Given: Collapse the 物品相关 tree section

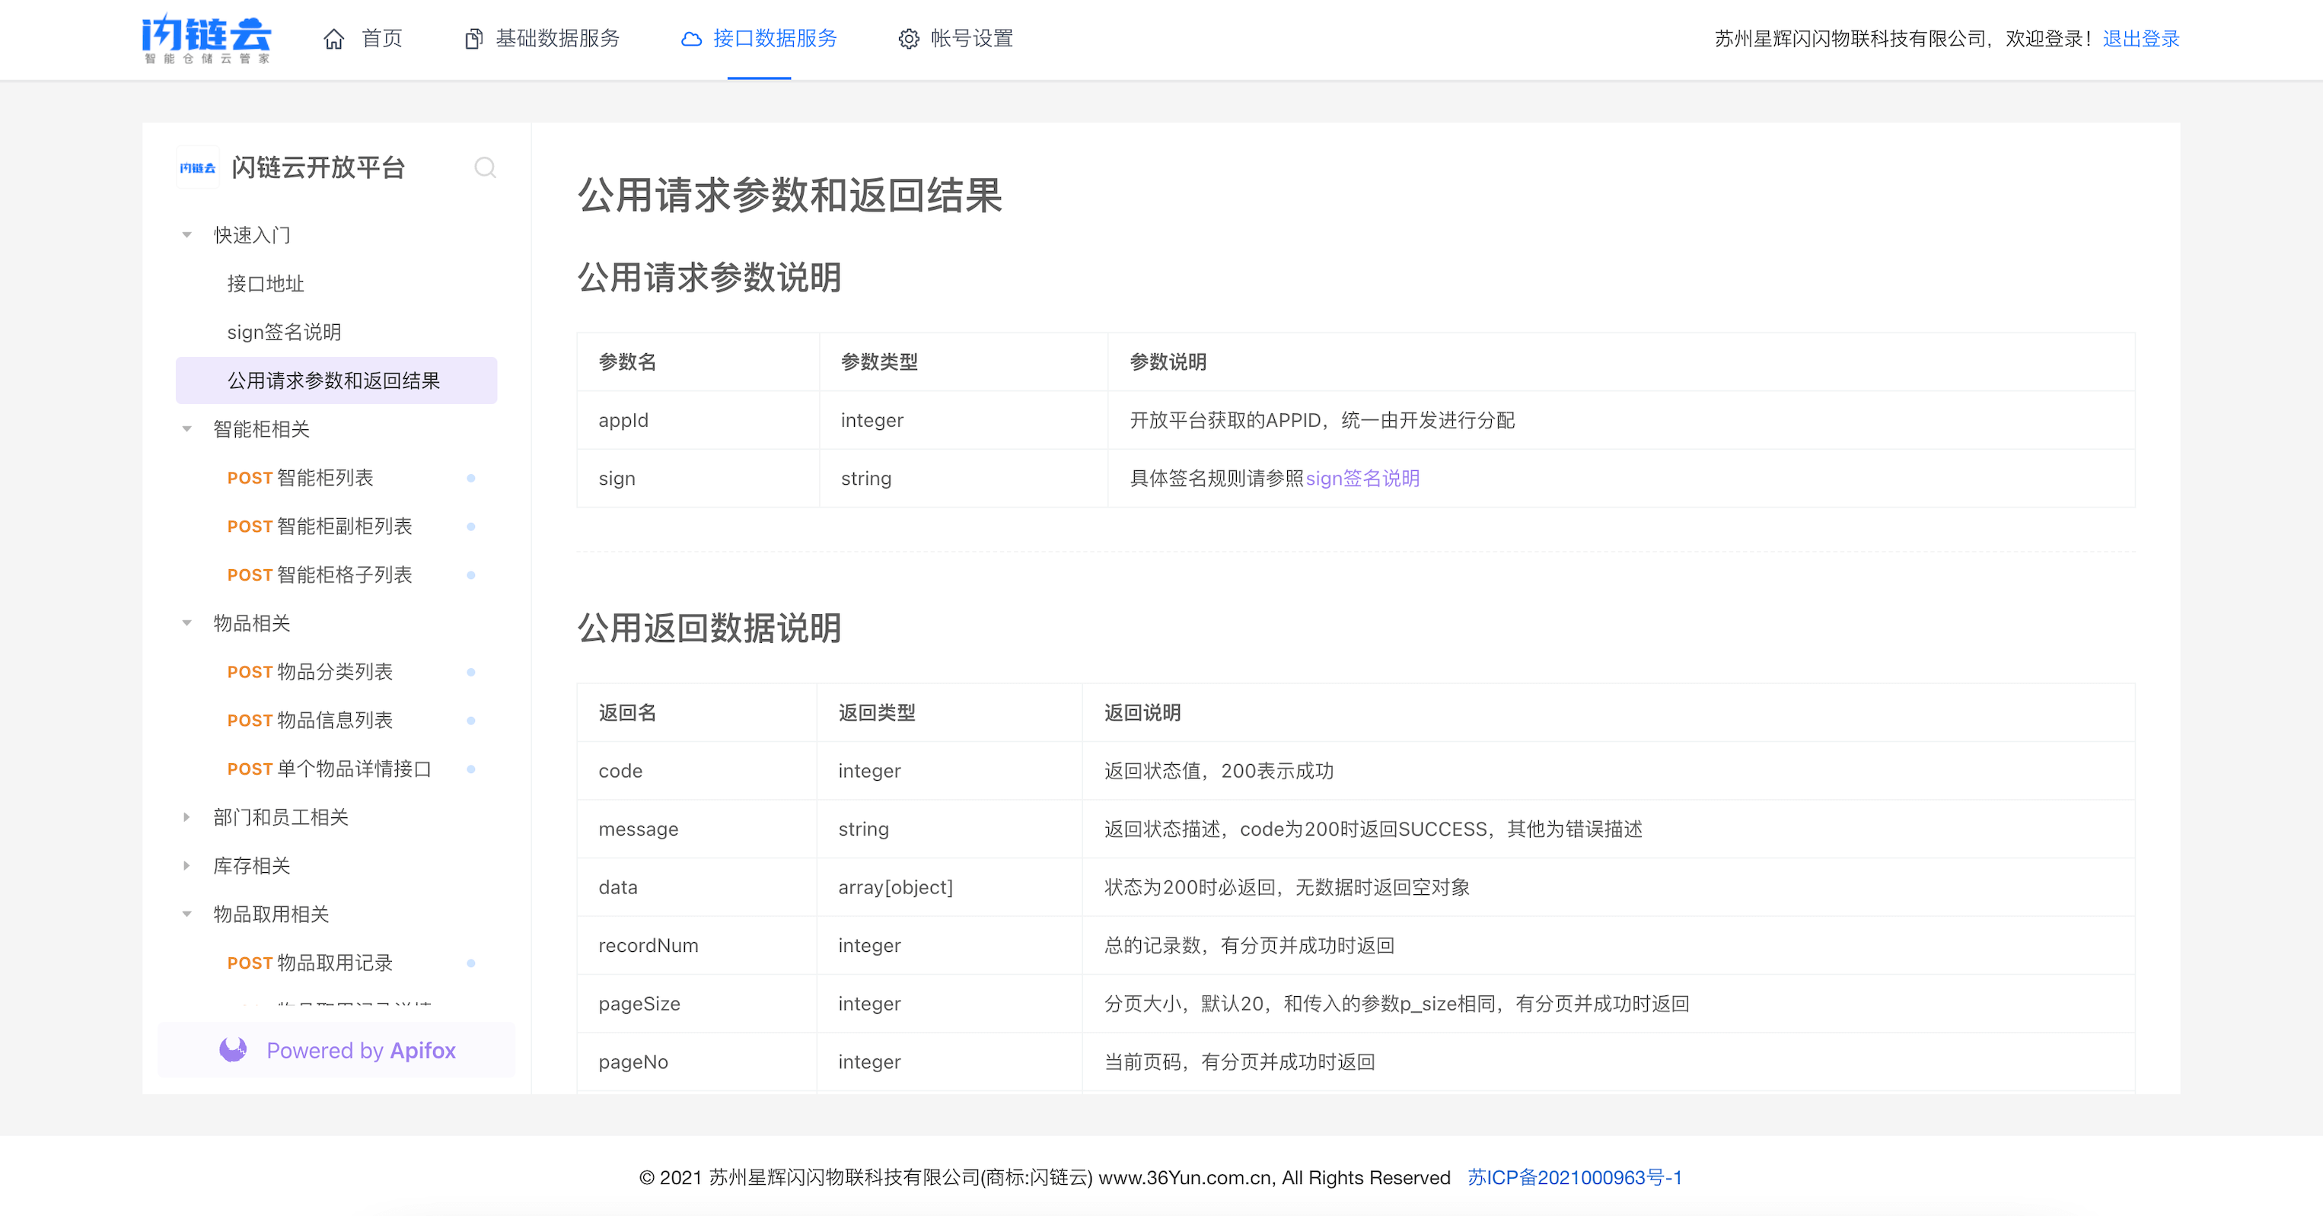Looking at the screenshot, I should tap(186, 623).
